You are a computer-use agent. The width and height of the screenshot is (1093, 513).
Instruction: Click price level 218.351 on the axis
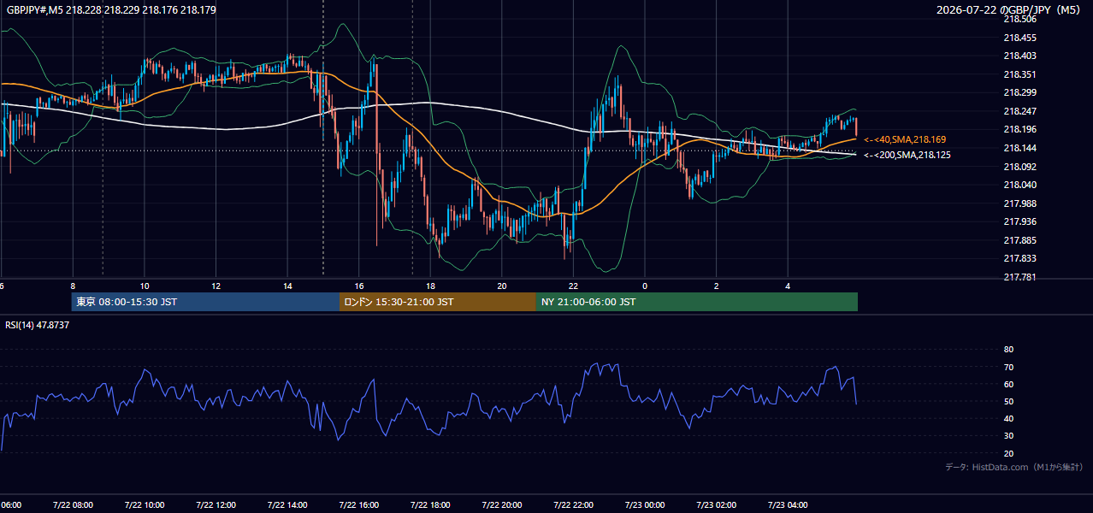click(1019, 74)
